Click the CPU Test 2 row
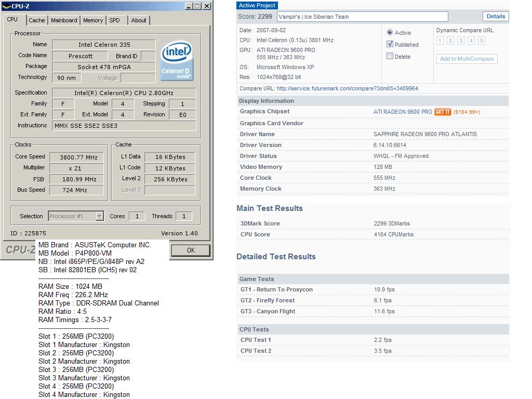Image resolution: width=532 pixels, height=399 pixels. [373, 351]
